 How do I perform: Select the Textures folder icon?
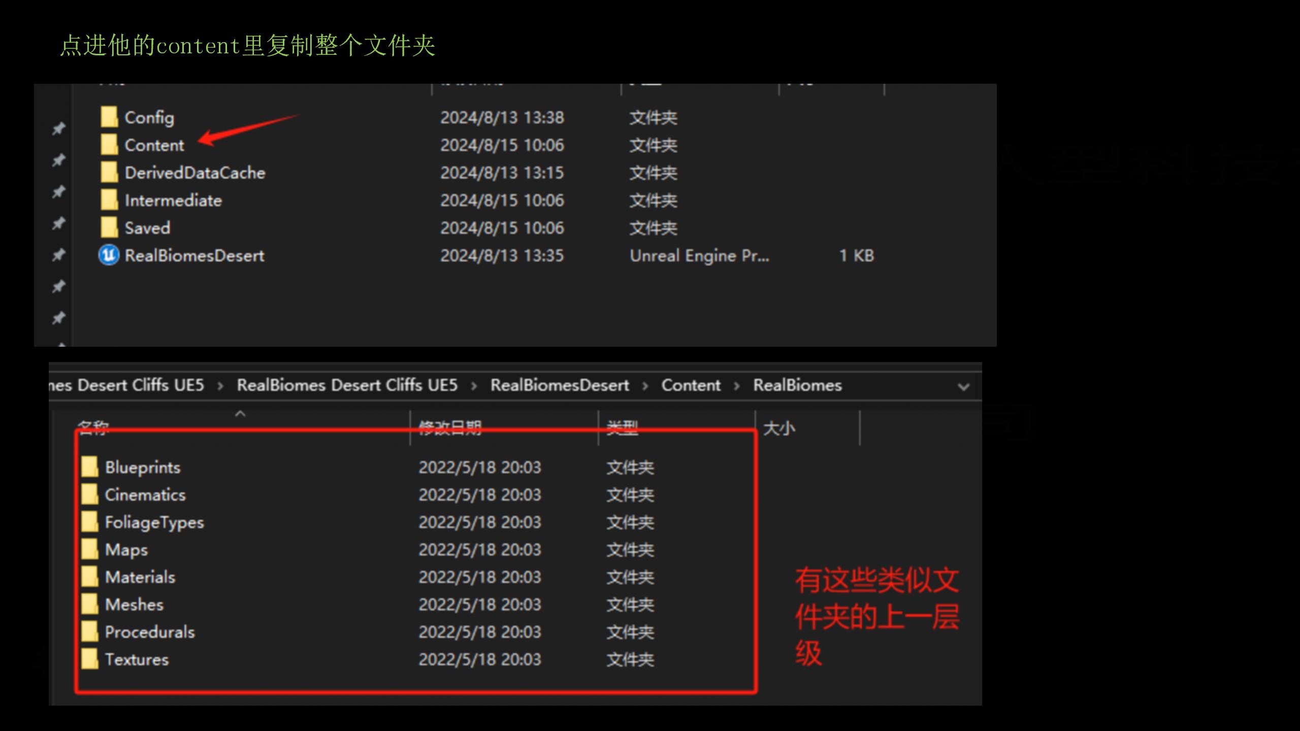pos(89,659)
